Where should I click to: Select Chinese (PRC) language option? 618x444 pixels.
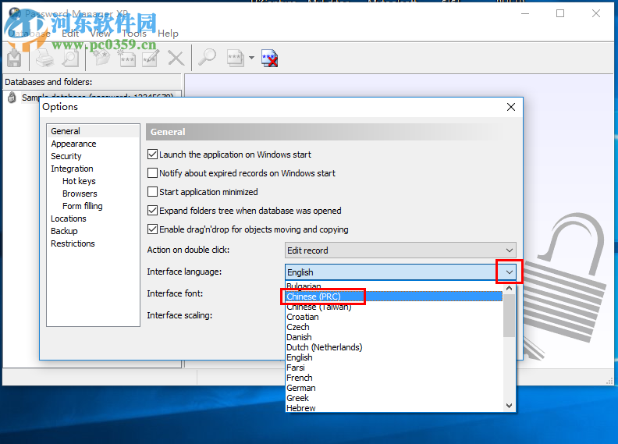click(x=394, y=297)
